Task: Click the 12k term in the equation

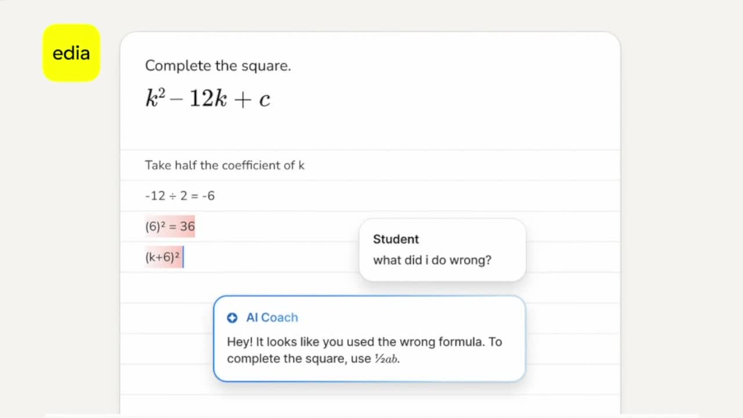Action: point(208,99)
